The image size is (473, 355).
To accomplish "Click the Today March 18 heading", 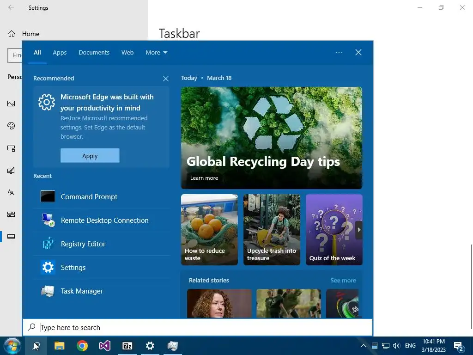I will click(206, 78).
